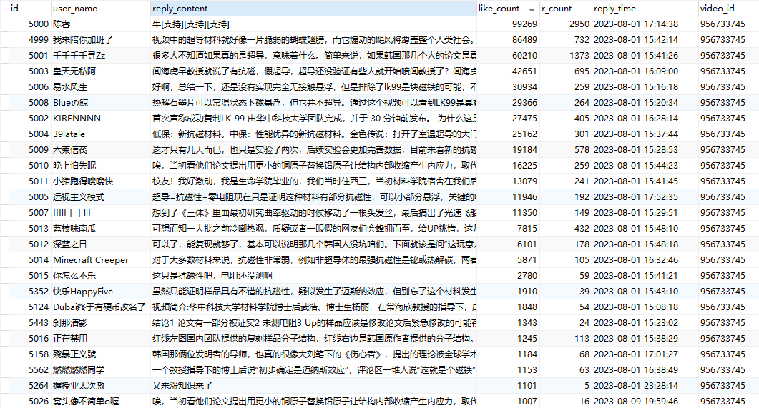Click like_count value 27475

[x=524, y=119]
